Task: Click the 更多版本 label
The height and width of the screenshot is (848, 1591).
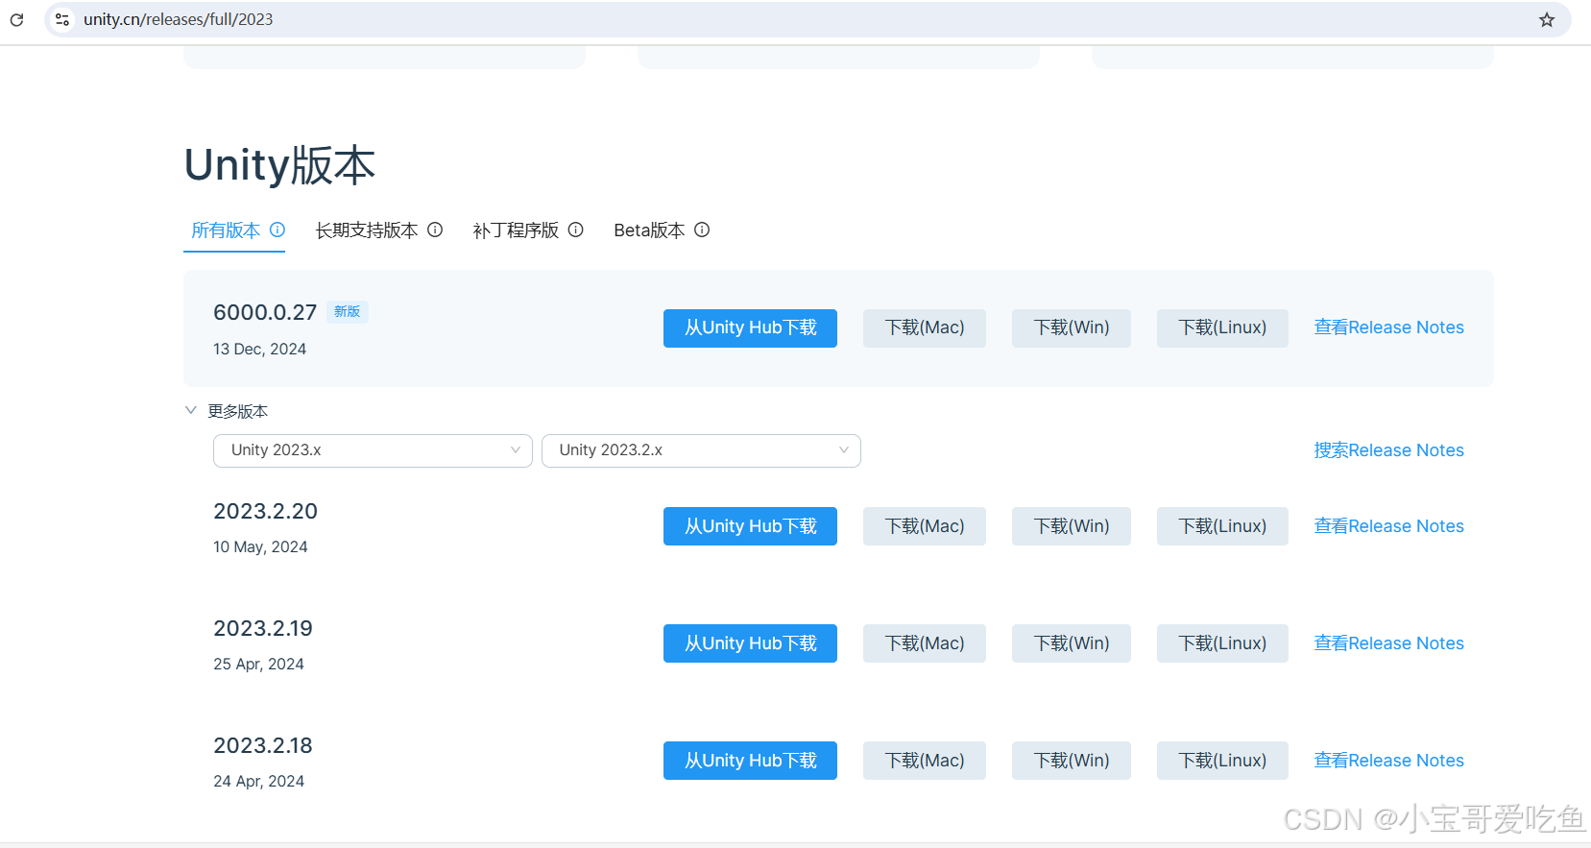Action: (x=238, y=411)
